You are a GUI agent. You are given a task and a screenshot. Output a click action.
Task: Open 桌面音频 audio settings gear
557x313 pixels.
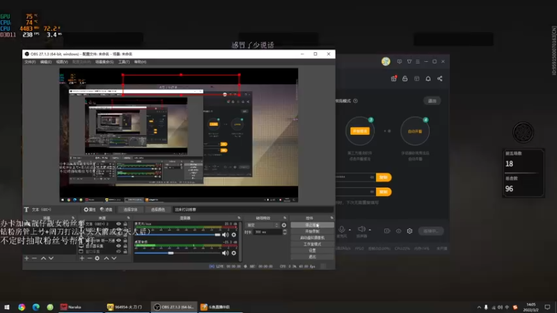(x=234, y=252)
